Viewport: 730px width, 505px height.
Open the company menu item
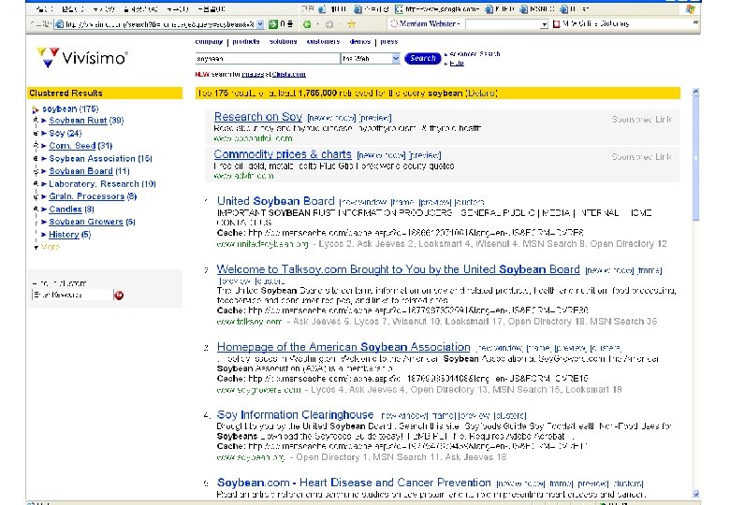[209, 42]
